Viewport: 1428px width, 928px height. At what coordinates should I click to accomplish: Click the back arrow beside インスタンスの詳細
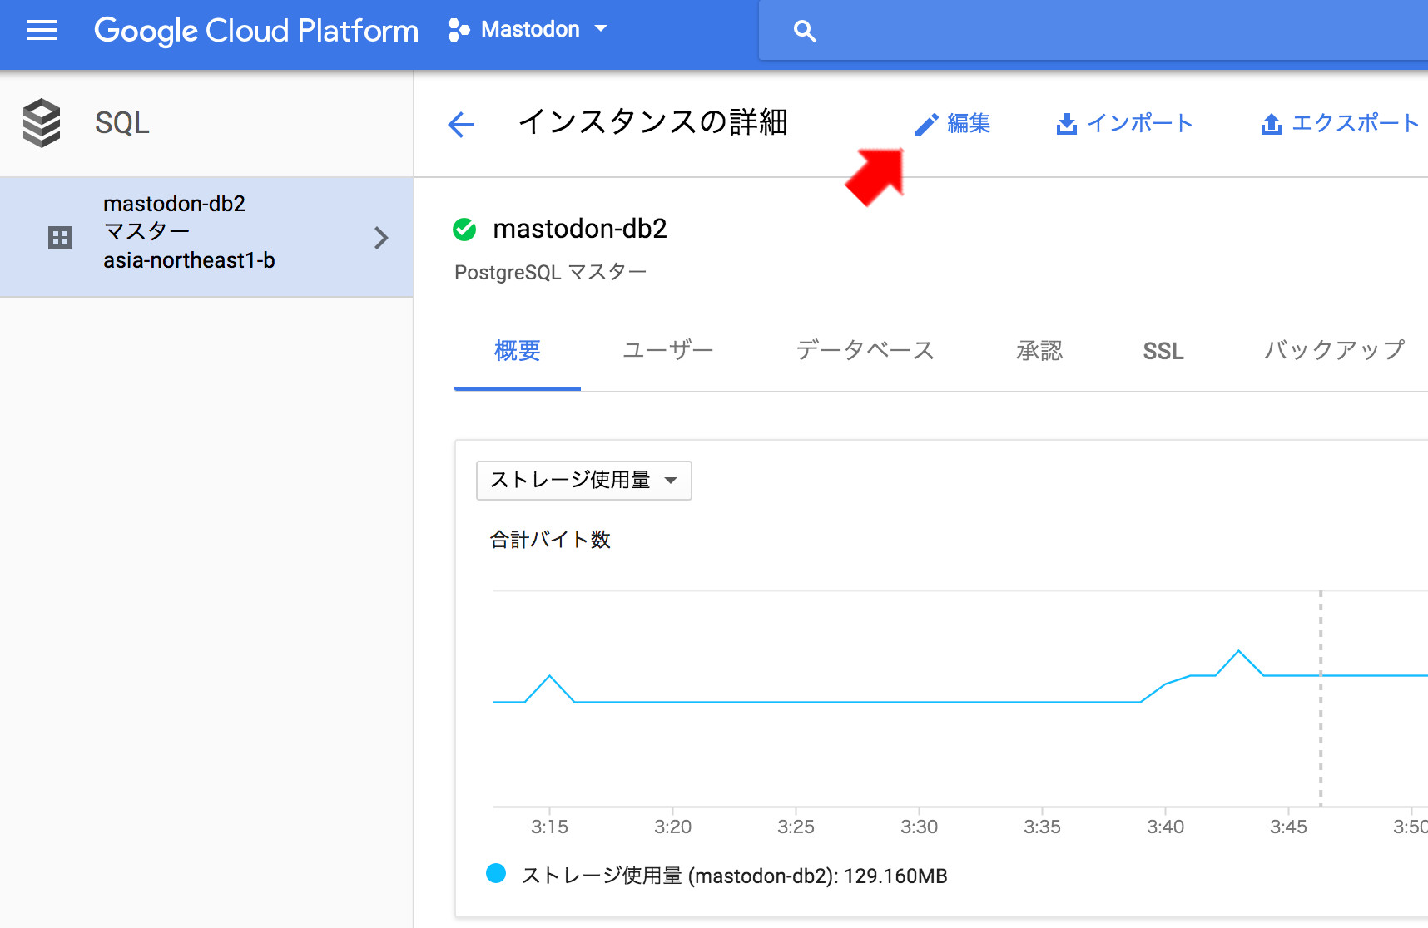tap(461, 125)
